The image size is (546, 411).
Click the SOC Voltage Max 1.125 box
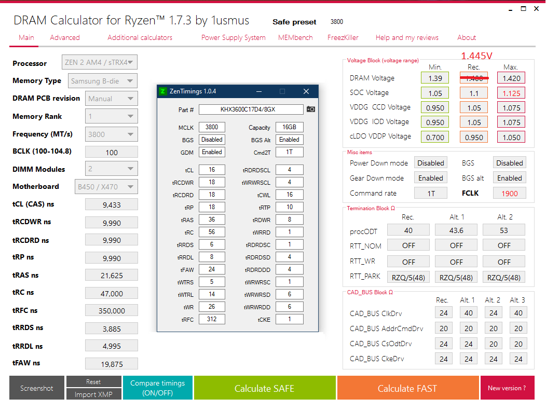tap(511, 93)
